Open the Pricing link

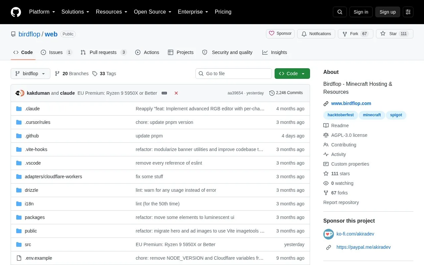pos(223,12)
